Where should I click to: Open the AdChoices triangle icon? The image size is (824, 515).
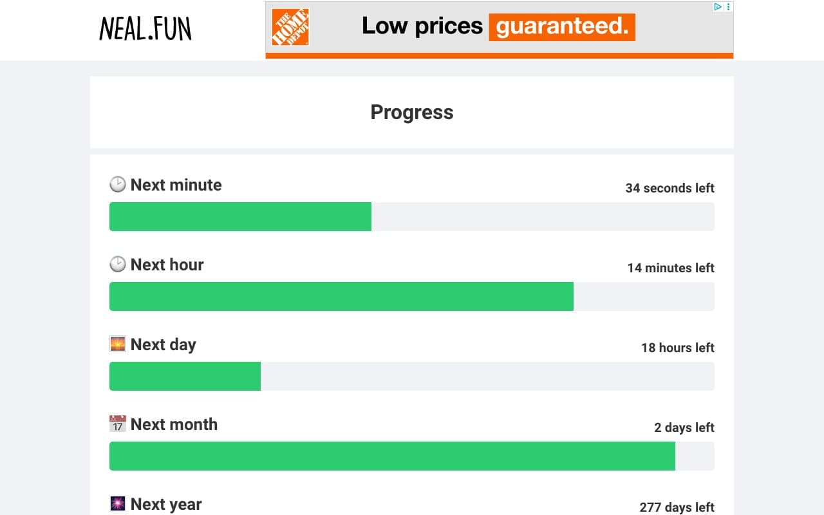pyautogui.click(x=718, y=7)
